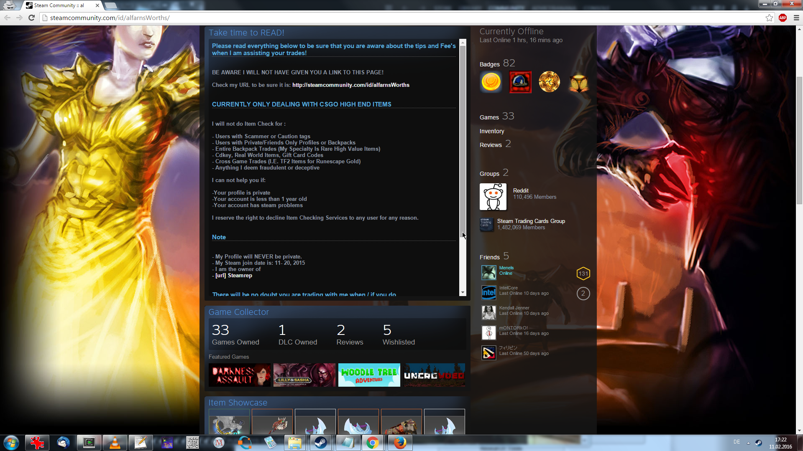Open the Inventory link
Image resolution: width=803 pixels, height=451 pixels.
point(491,131)
